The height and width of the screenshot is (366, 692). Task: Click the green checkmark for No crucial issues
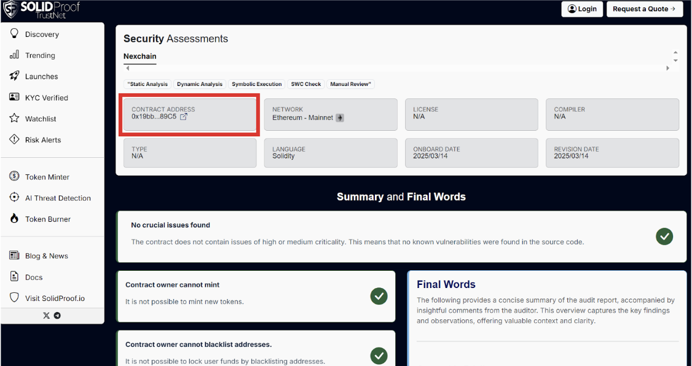pyautogui.click(x=664, y=236)
